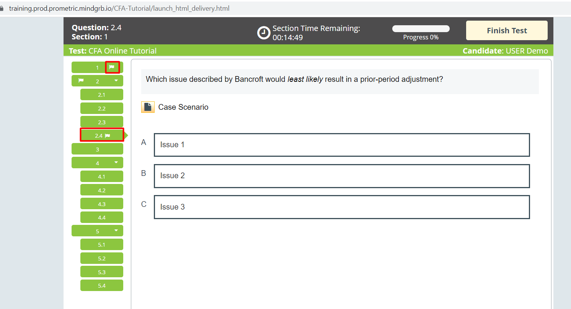The height and width of the screenshot is (309, 571).
Task: Navigate to question 5.2
Action: pos(101,258)
